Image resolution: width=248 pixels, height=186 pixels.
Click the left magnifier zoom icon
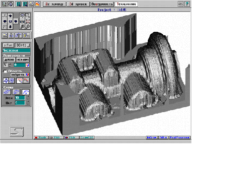click(x=22, y=27)
